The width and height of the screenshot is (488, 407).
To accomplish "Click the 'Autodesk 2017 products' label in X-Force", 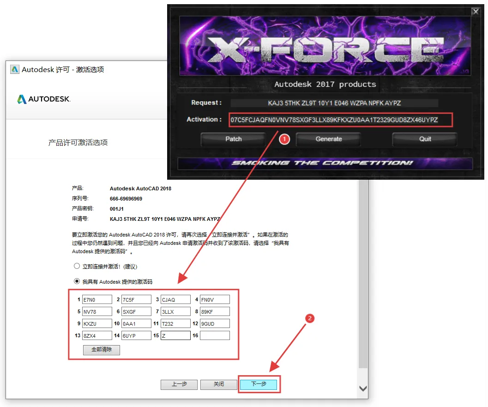I will click(325, 85).
